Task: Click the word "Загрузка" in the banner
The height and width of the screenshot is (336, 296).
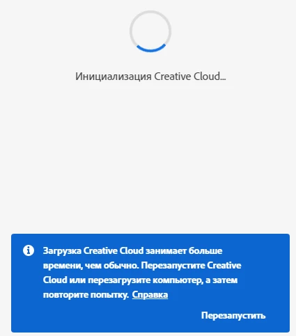Action: (62, 251)
